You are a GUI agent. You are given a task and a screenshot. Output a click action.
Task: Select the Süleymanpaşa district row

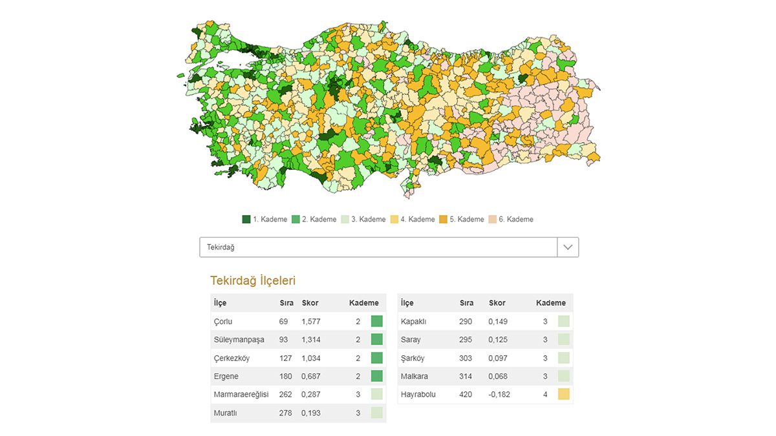pos(297,340)
